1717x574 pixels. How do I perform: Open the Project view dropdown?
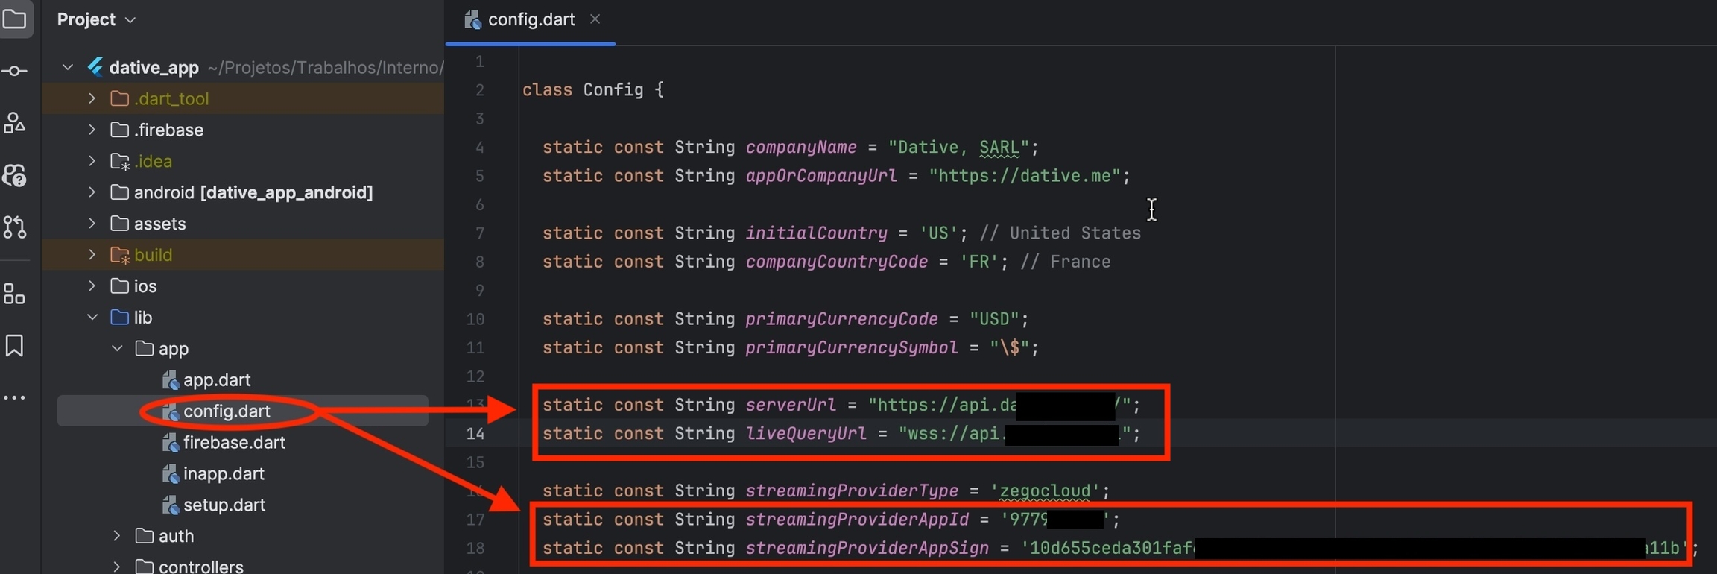click(96, 19)
